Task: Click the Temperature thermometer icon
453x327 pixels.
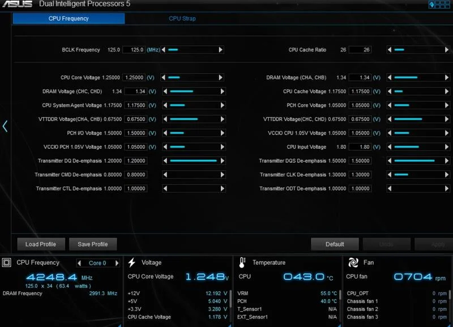Action: [242, 263]
